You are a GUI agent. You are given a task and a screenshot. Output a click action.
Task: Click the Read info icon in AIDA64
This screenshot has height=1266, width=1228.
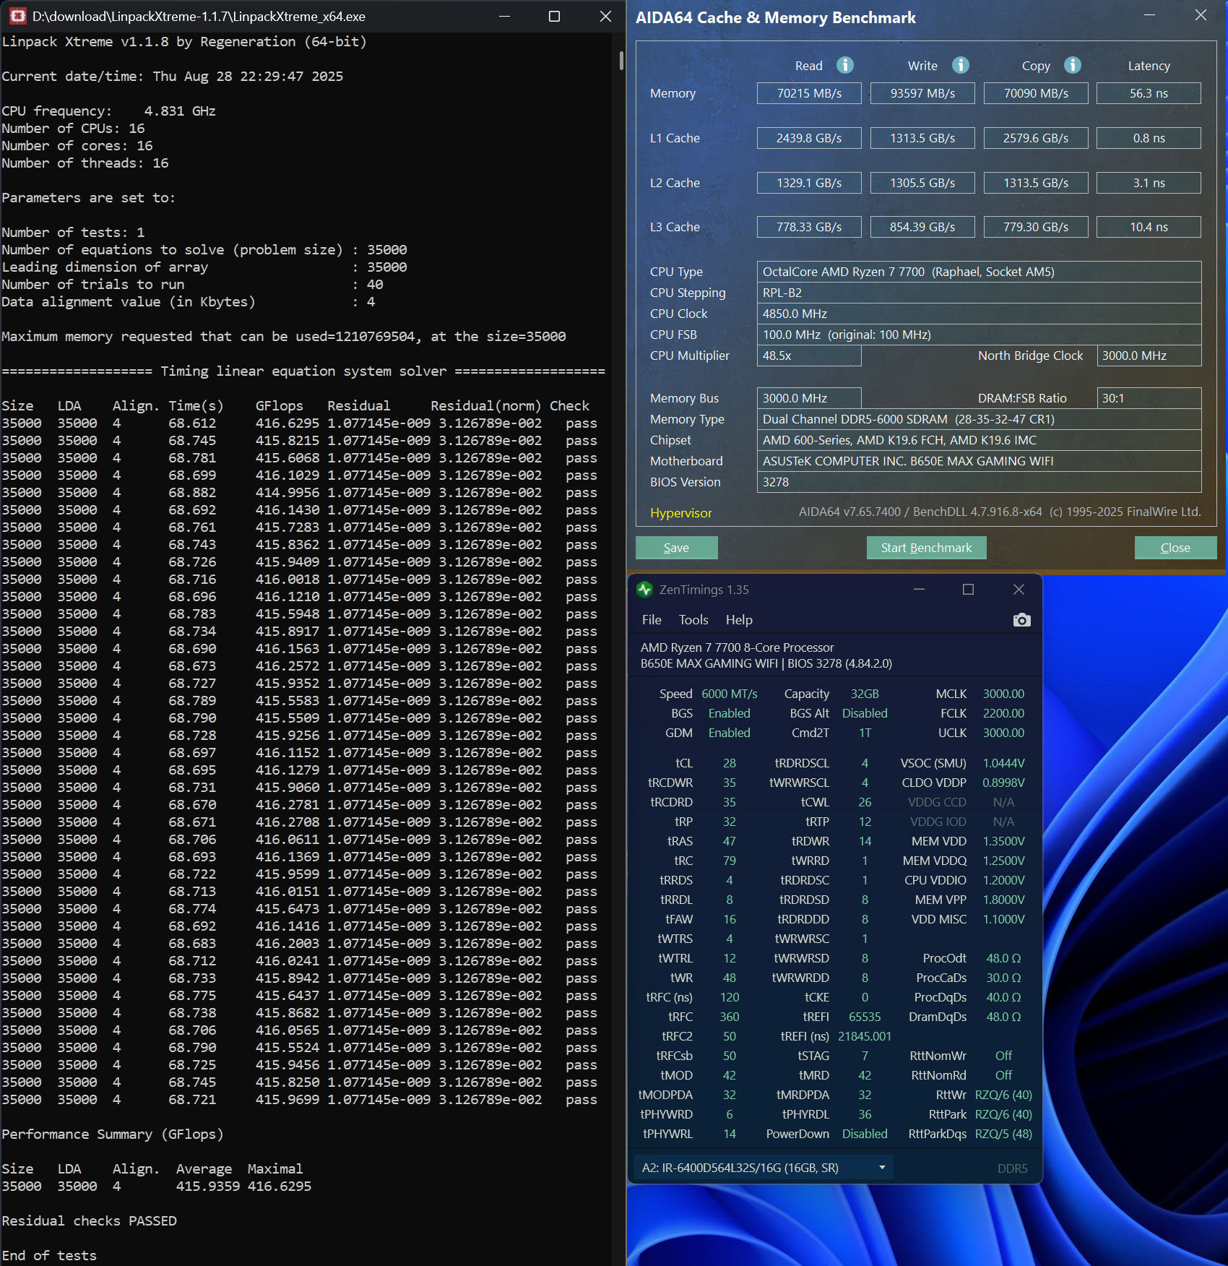click(844, 65)
